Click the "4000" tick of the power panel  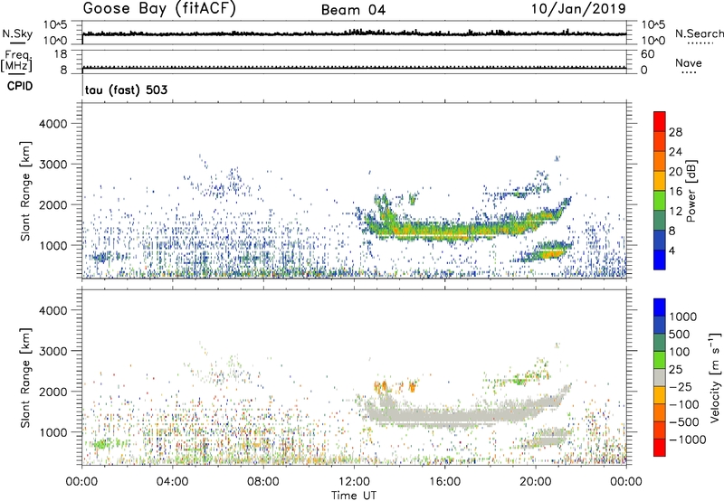tap(52, 124)
